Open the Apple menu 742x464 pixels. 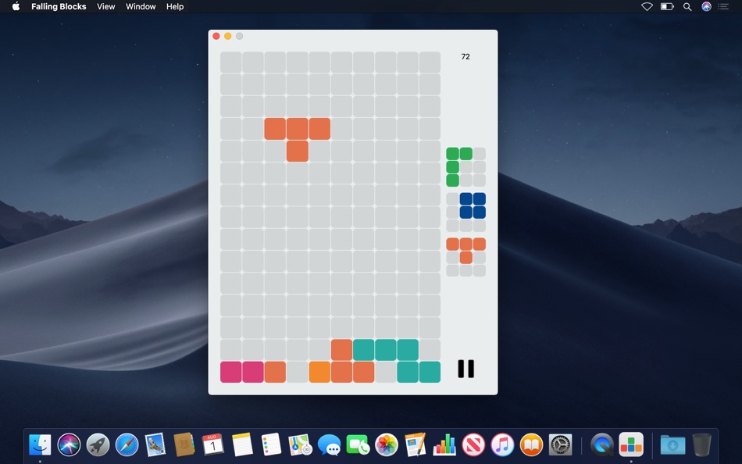16,6
